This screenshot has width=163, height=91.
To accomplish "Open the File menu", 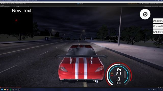I will click(x=1, y=2).
